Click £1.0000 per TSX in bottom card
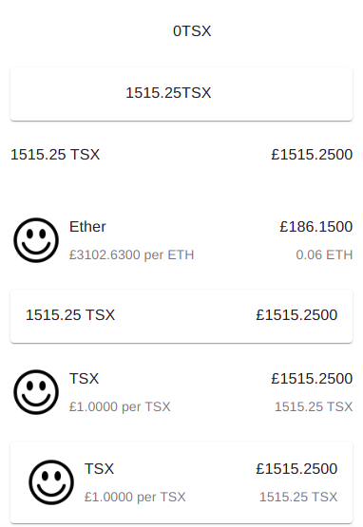This screenshot has width=363, height=527. (135, 497)
